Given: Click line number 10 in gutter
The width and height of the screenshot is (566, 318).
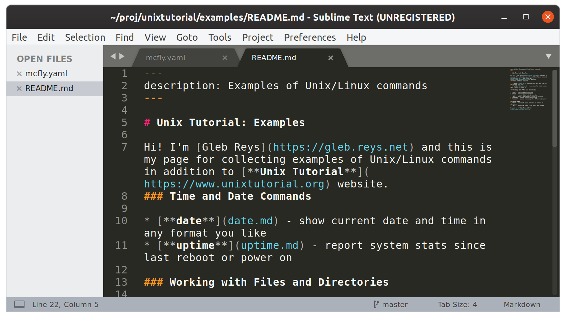Looking at the screenshot, I should 121,221.
